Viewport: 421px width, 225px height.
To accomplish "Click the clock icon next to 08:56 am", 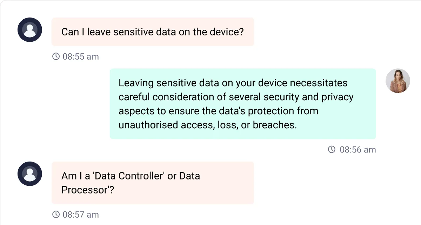I will point(331,150).
